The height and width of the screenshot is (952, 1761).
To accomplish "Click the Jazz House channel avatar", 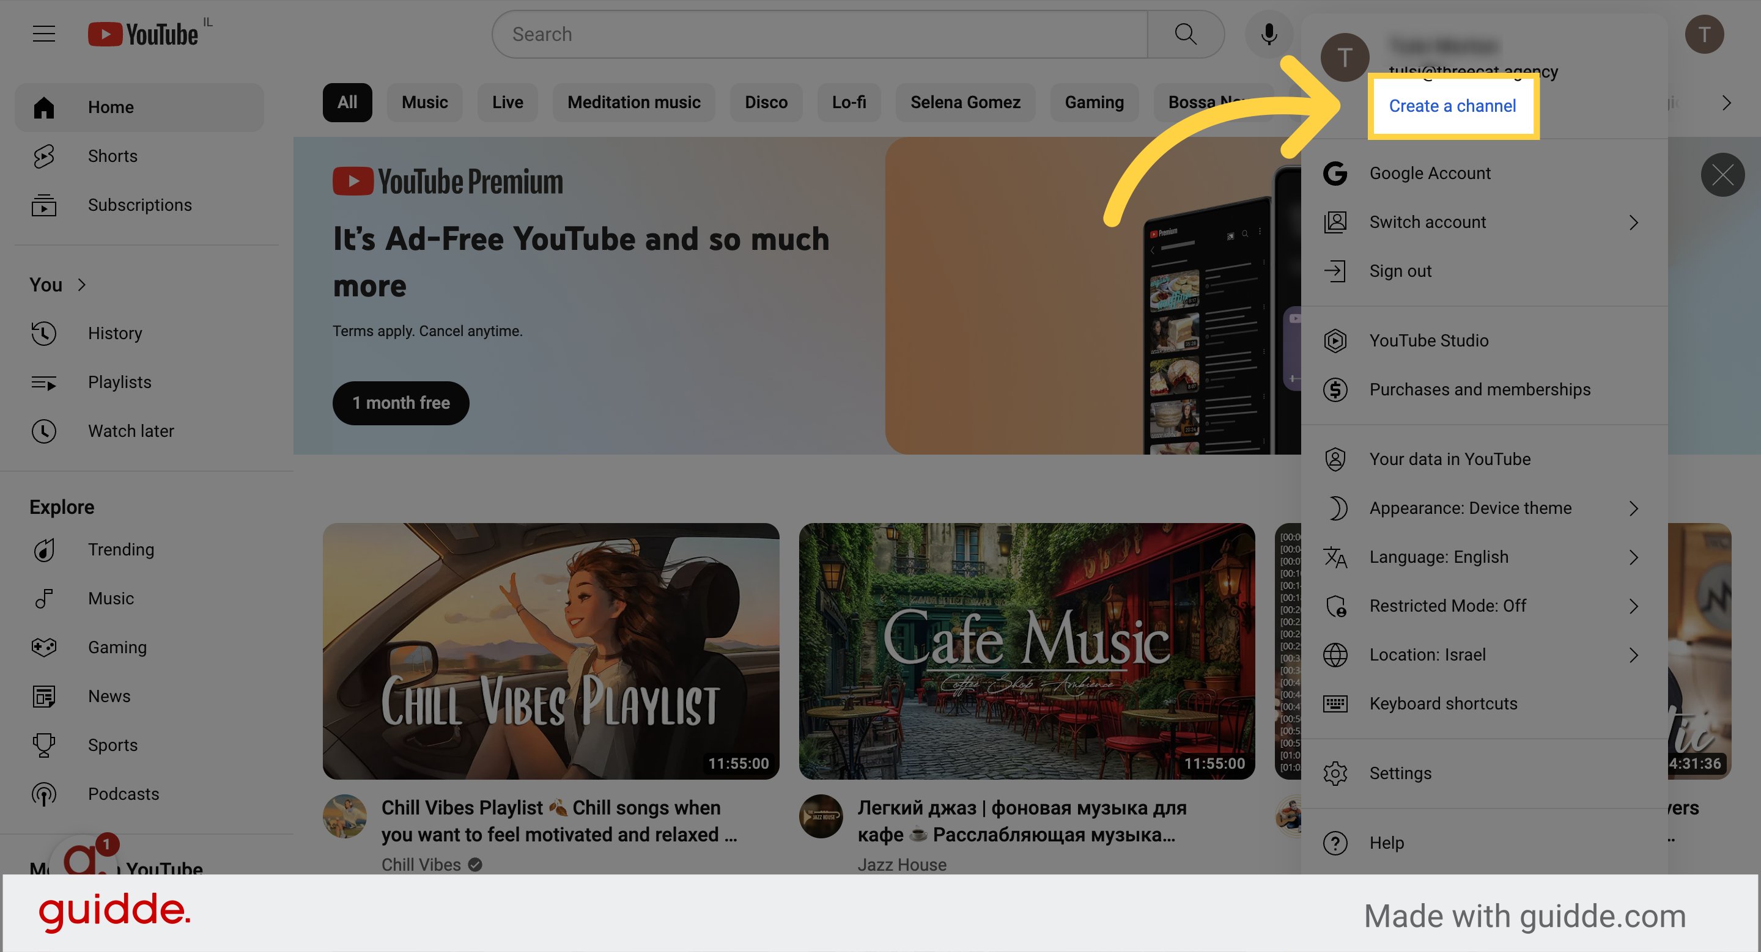I will 821,816.
